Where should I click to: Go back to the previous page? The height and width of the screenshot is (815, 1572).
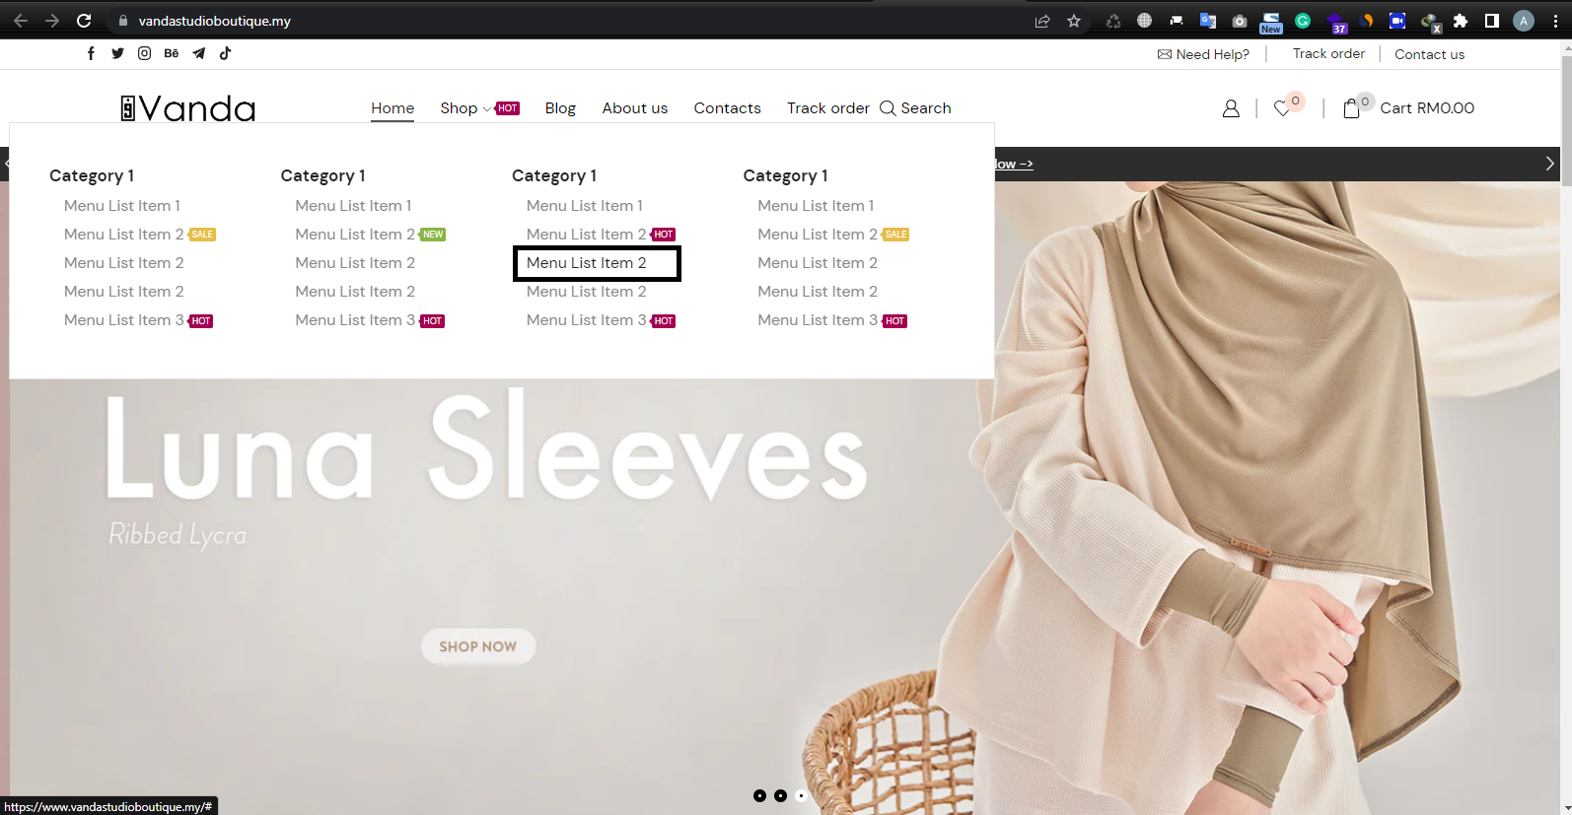[21, 21]
